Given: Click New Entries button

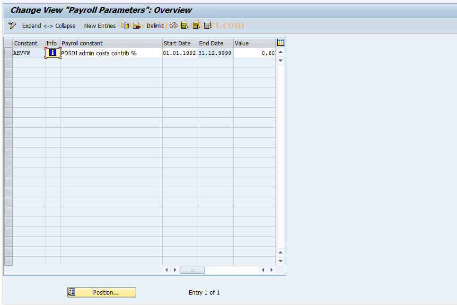Looking at the screenshot, I should pos(100,26).
